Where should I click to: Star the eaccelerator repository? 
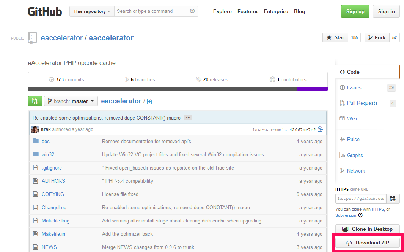point(335,37)
